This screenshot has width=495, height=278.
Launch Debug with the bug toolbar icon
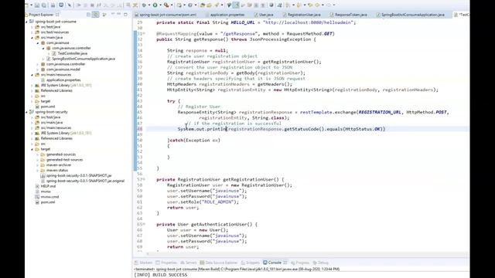pyautogui.click(x=145, y=5)
